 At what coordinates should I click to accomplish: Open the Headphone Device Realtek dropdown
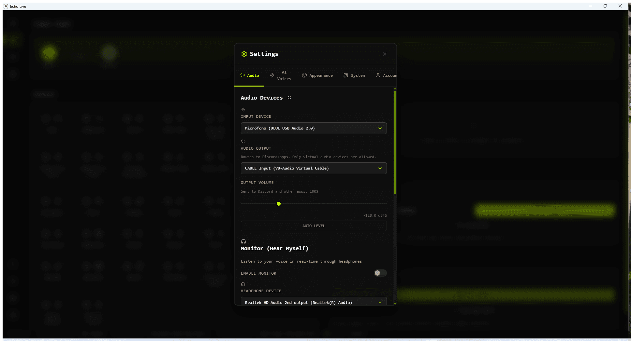pos(314,301)
